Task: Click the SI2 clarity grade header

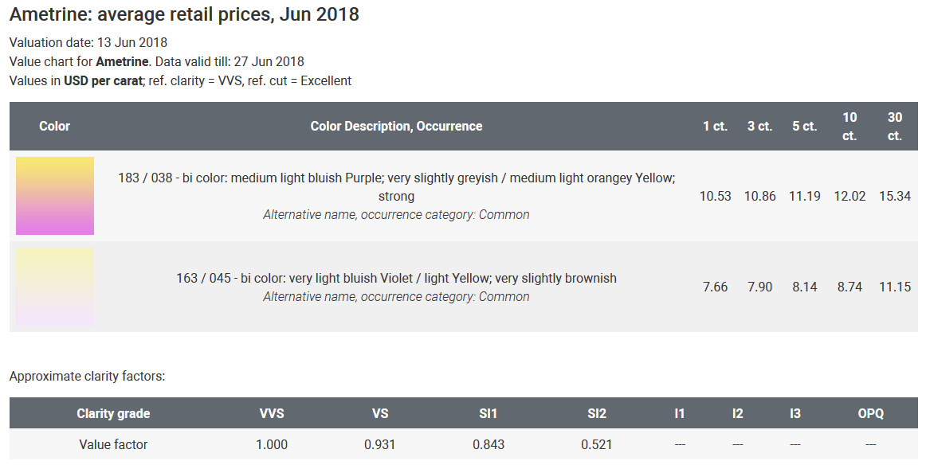Action: click(597, 413)
